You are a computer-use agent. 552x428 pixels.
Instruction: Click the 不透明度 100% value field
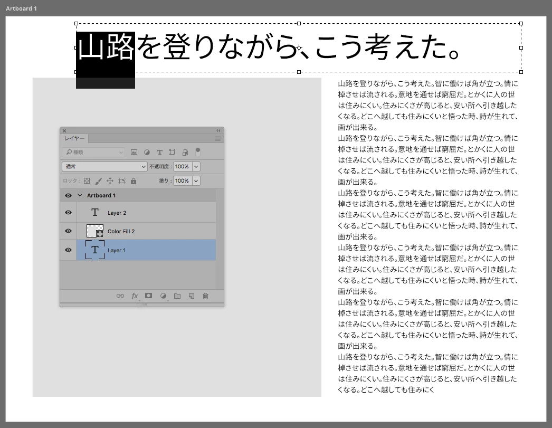pyautogui.click(x=183, y=166)
